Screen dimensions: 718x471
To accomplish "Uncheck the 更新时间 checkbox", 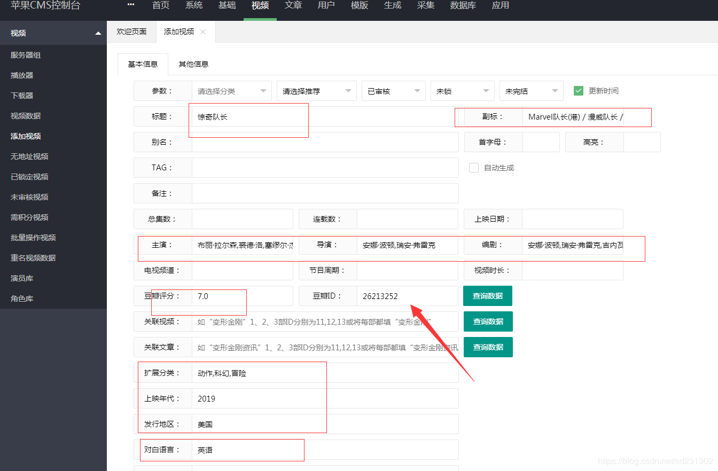I will (x=578, y=91).
